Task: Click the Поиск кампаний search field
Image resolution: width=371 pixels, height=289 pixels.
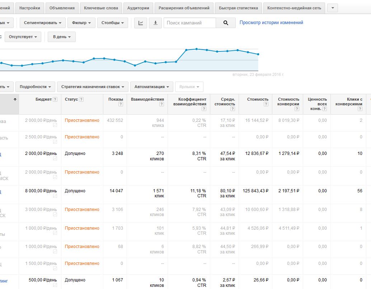Action: (190, 23)
